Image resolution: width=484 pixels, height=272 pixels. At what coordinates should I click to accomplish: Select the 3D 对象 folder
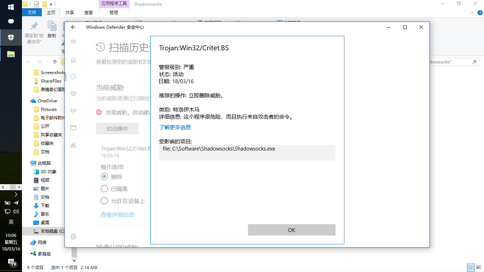[45, 171]
